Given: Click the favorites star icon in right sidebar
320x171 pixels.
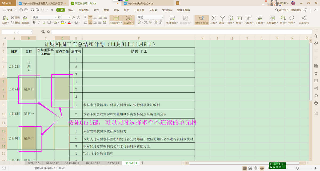Looking at the screenshot, I should (x=316, y=73).
